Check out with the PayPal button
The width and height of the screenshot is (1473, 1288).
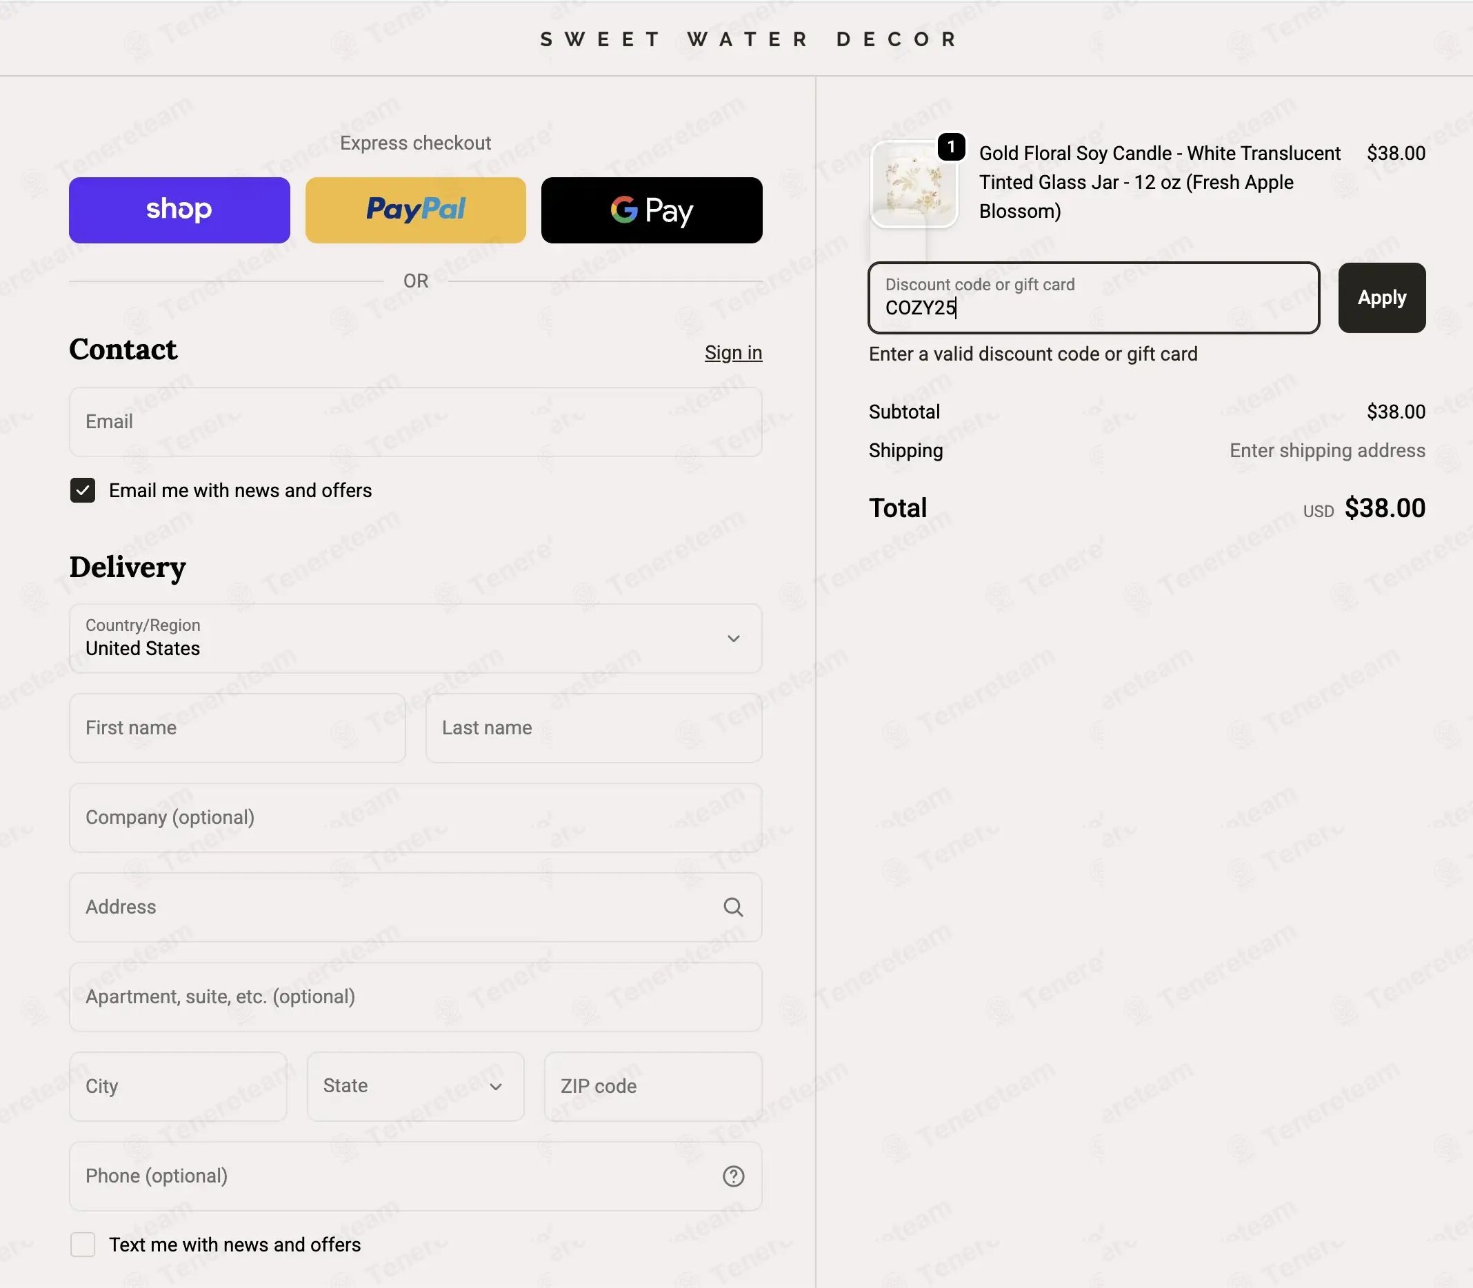tap(416, 210)
